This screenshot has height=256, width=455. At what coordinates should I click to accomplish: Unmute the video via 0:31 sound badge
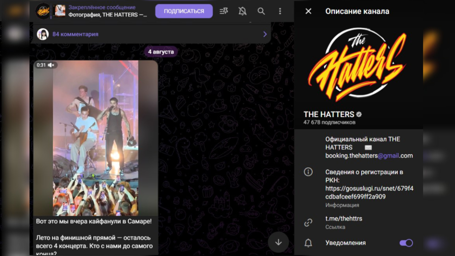coord(45,65)
